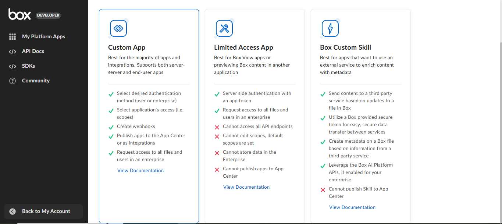Screen dimensions: 502x224
Task: Click red X beside Cannot store data
Action: tap(217, 153)
